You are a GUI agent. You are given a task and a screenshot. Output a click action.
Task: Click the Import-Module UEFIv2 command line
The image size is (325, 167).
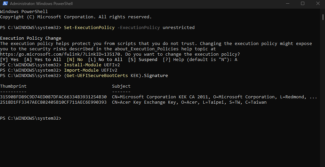pyautogui.click(x=91, y=70)
